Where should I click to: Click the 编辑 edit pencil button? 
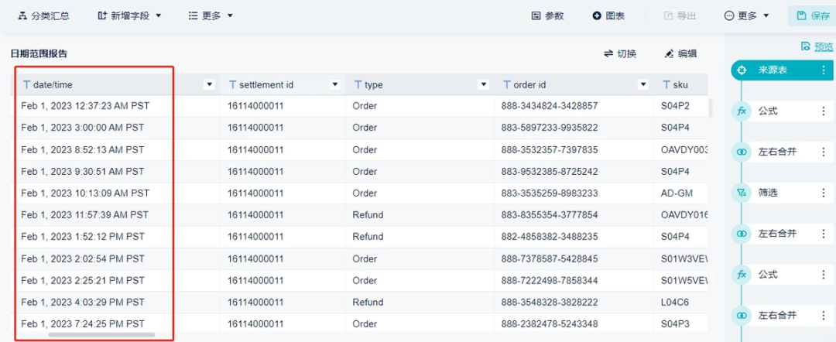[x=680, y=53]
